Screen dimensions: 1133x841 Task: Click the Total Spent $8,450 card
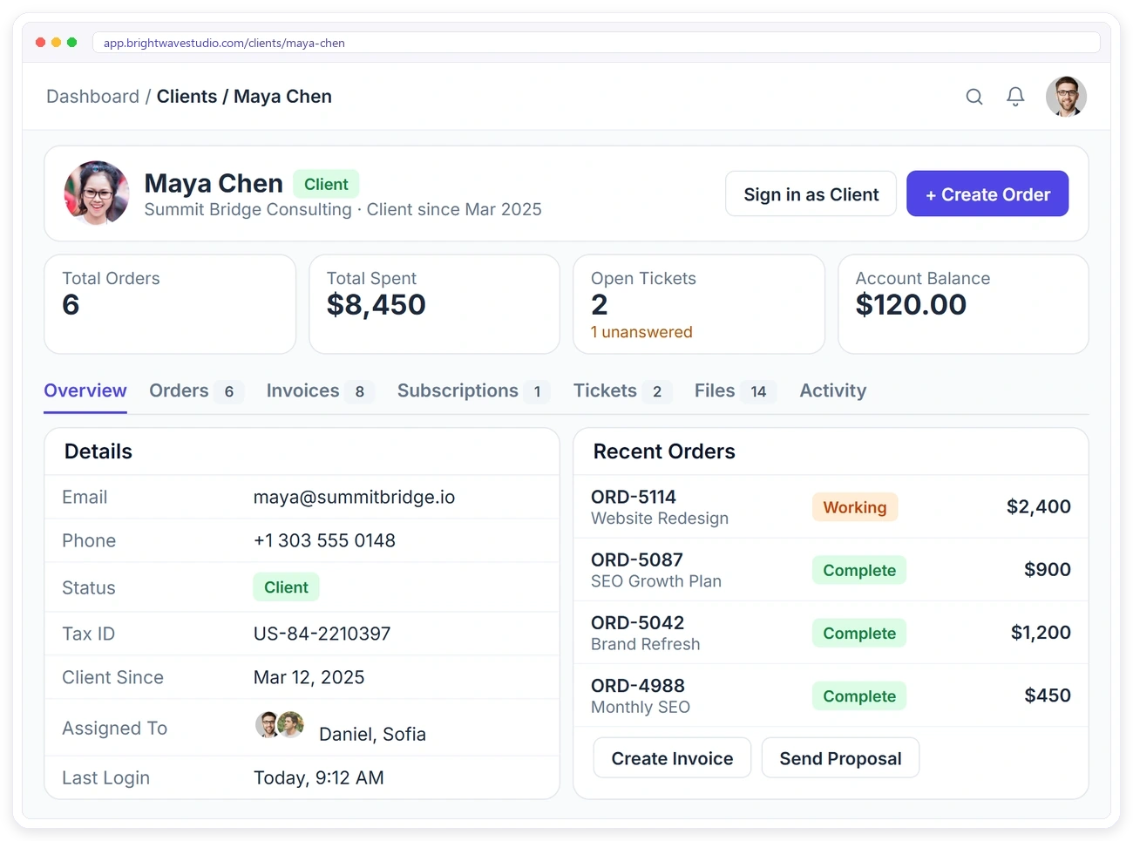[x=434, y=304]
